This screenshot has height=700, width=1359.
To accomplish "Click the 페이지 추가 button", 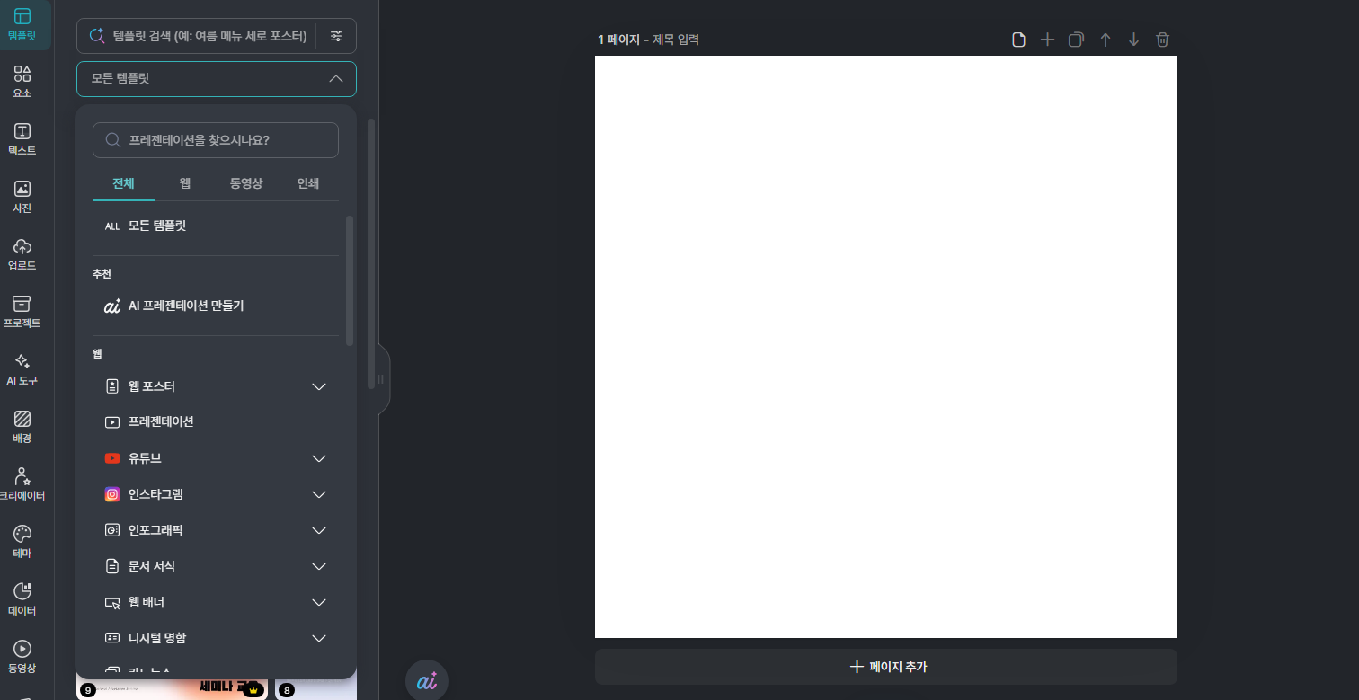I will point(886,667).
